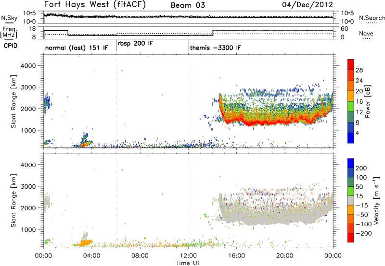The height and width of the screenshot is (266, 385).
Task: Click 'Slant Range [km]' label of velocity panel
Action: pos(13,200)
